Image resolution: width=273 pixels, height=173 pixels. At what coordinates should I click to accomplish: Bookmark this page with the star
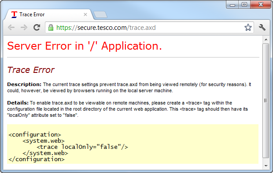click(248, 28)
